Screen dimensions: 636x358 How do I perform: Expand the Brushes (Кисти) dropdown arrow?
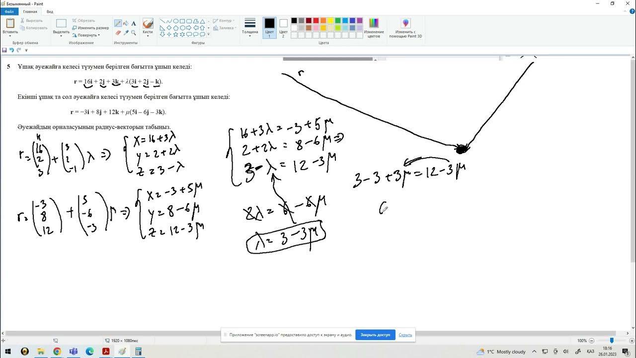tap(148, 36)
